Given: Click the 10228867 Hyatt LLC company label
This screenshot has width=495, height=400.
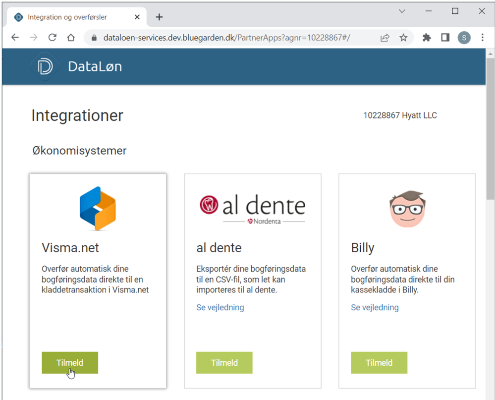Looking at the screenshot, I should (x=400, y=115).
